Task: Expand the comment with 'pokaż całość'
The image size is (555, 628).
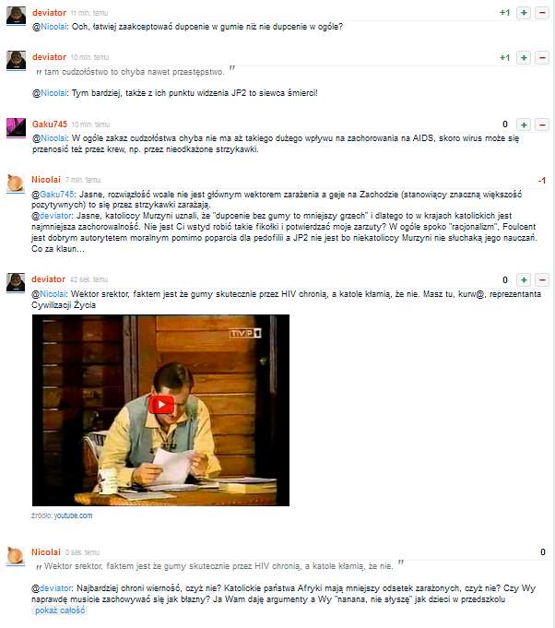Action: (60, 610)
